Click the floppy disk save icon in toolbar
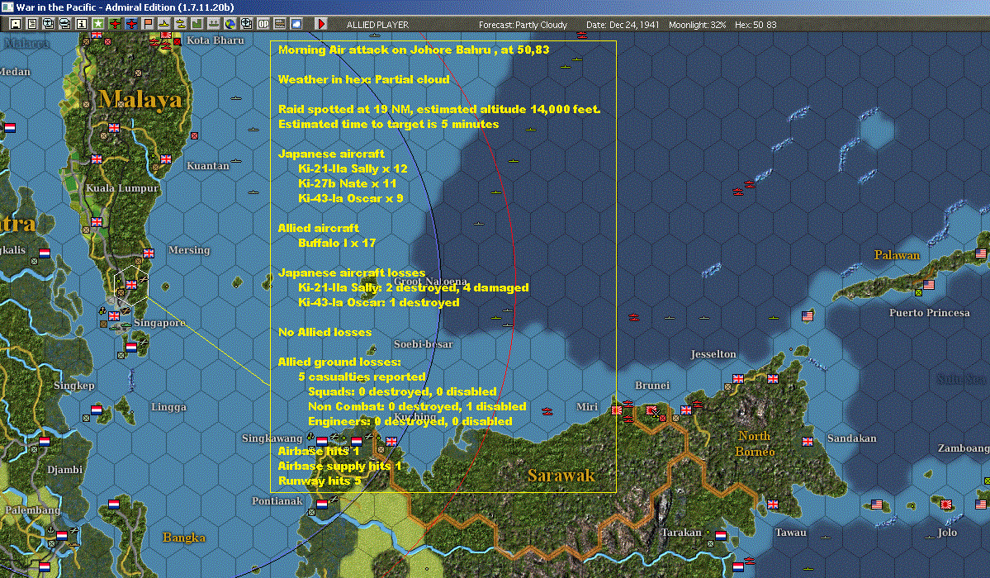This screenshot has height=578, width=990. [15, 24]
